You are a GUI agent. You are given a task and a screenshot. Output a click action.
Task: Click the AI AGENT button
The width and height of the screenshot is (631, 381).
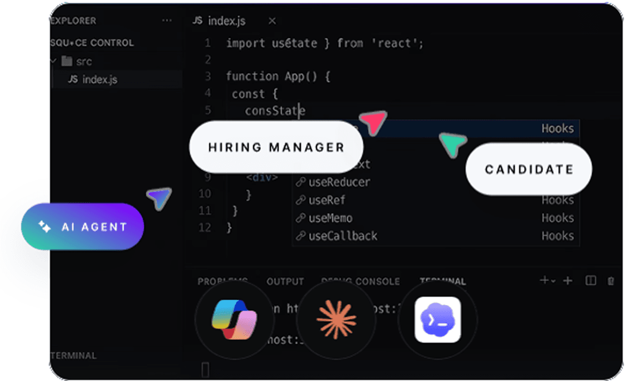[x=82, y=226]
